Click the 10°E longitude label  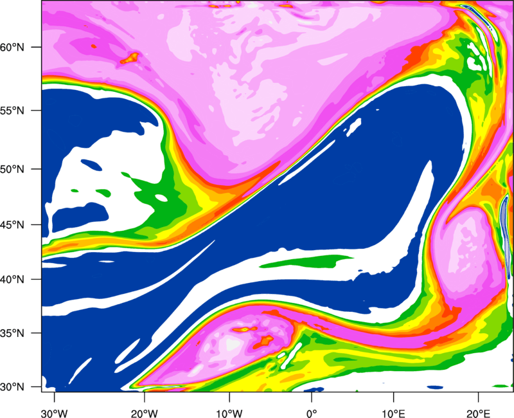click(393, 413)
